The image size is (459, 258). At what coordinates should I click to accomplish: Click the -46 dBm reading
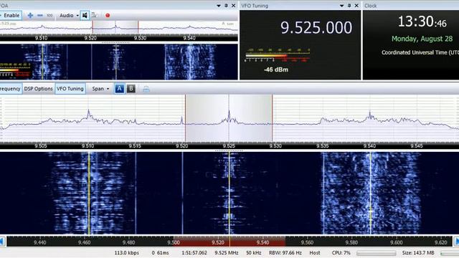coord(276,70)
